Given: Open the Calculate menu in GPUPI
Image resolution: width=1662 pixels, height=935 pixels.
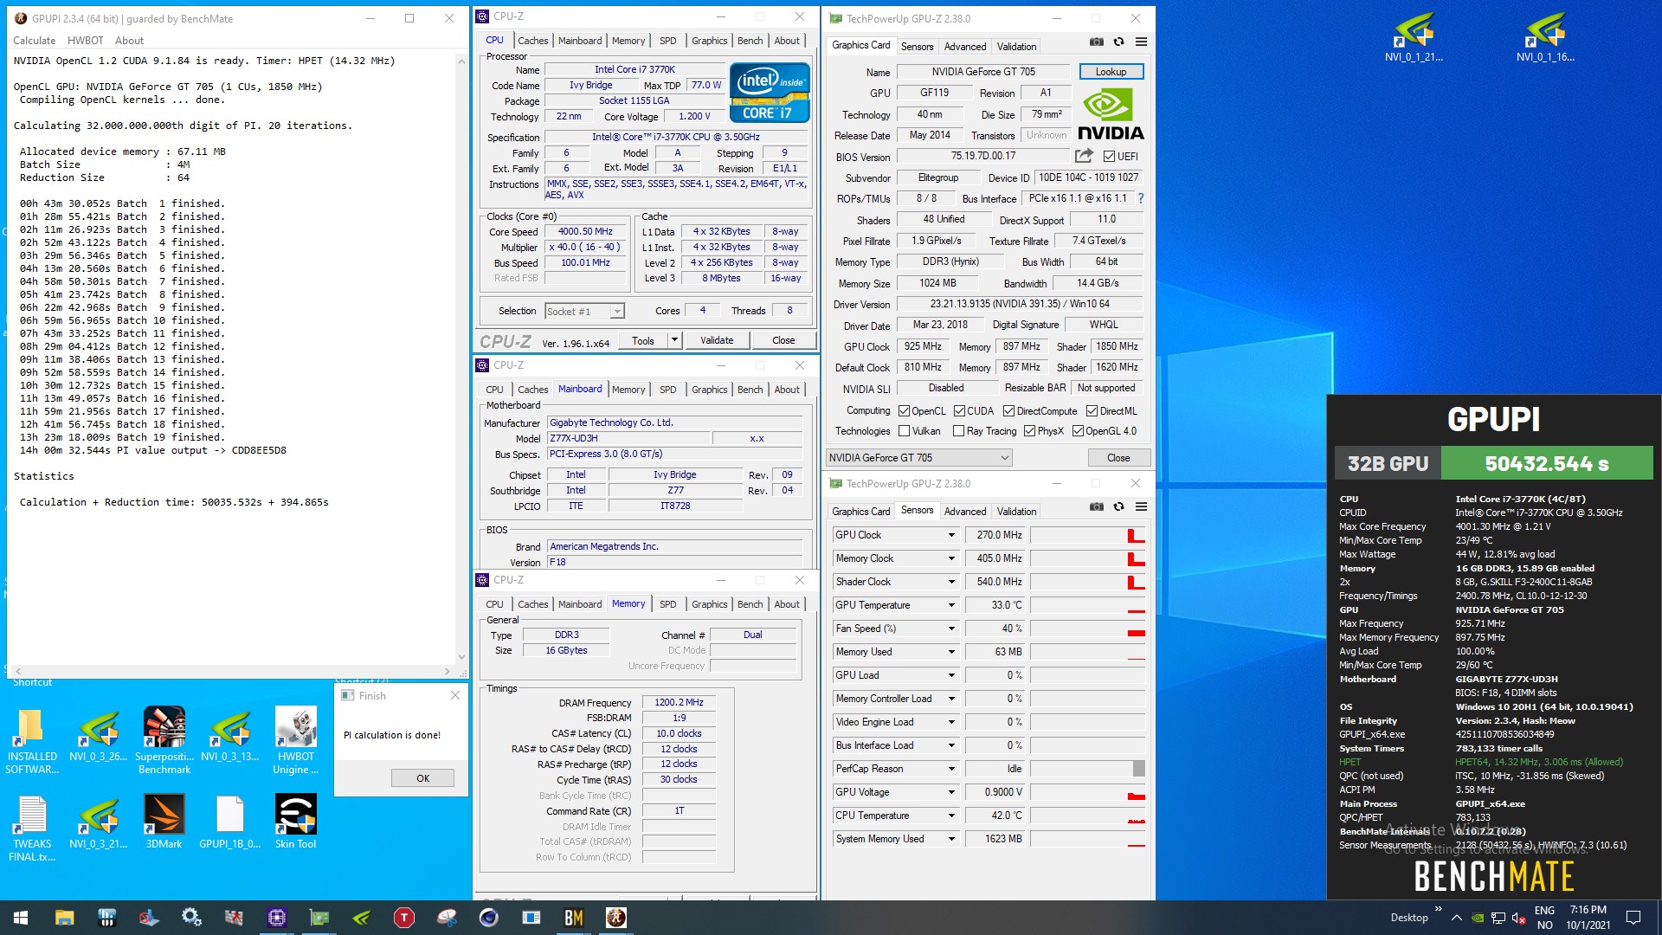Looking at the screenshot, I should [x=35, y=41].
